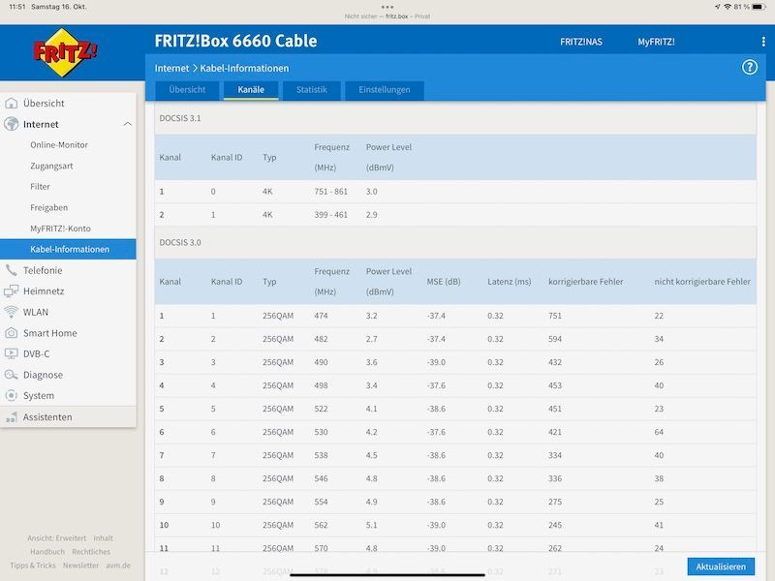Screen dimensions: 775x581
Task: Click korrigierbare Fehler value 275
Action: (x=554, y=502)
